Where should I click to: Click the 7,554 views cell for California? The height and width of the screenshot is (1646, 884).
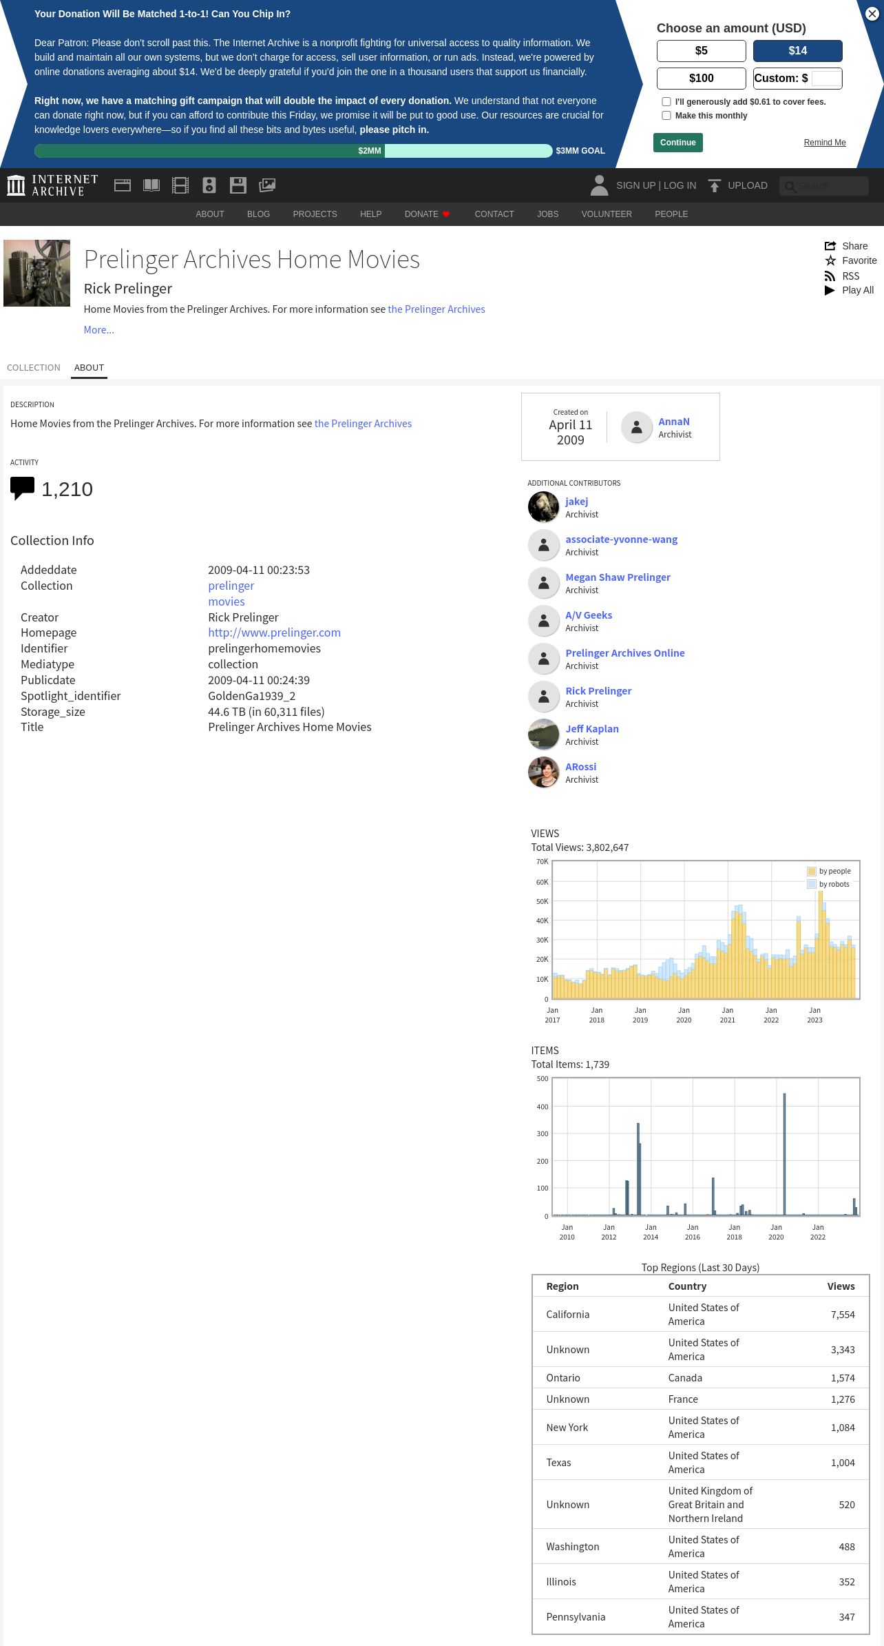(843, 1315)
